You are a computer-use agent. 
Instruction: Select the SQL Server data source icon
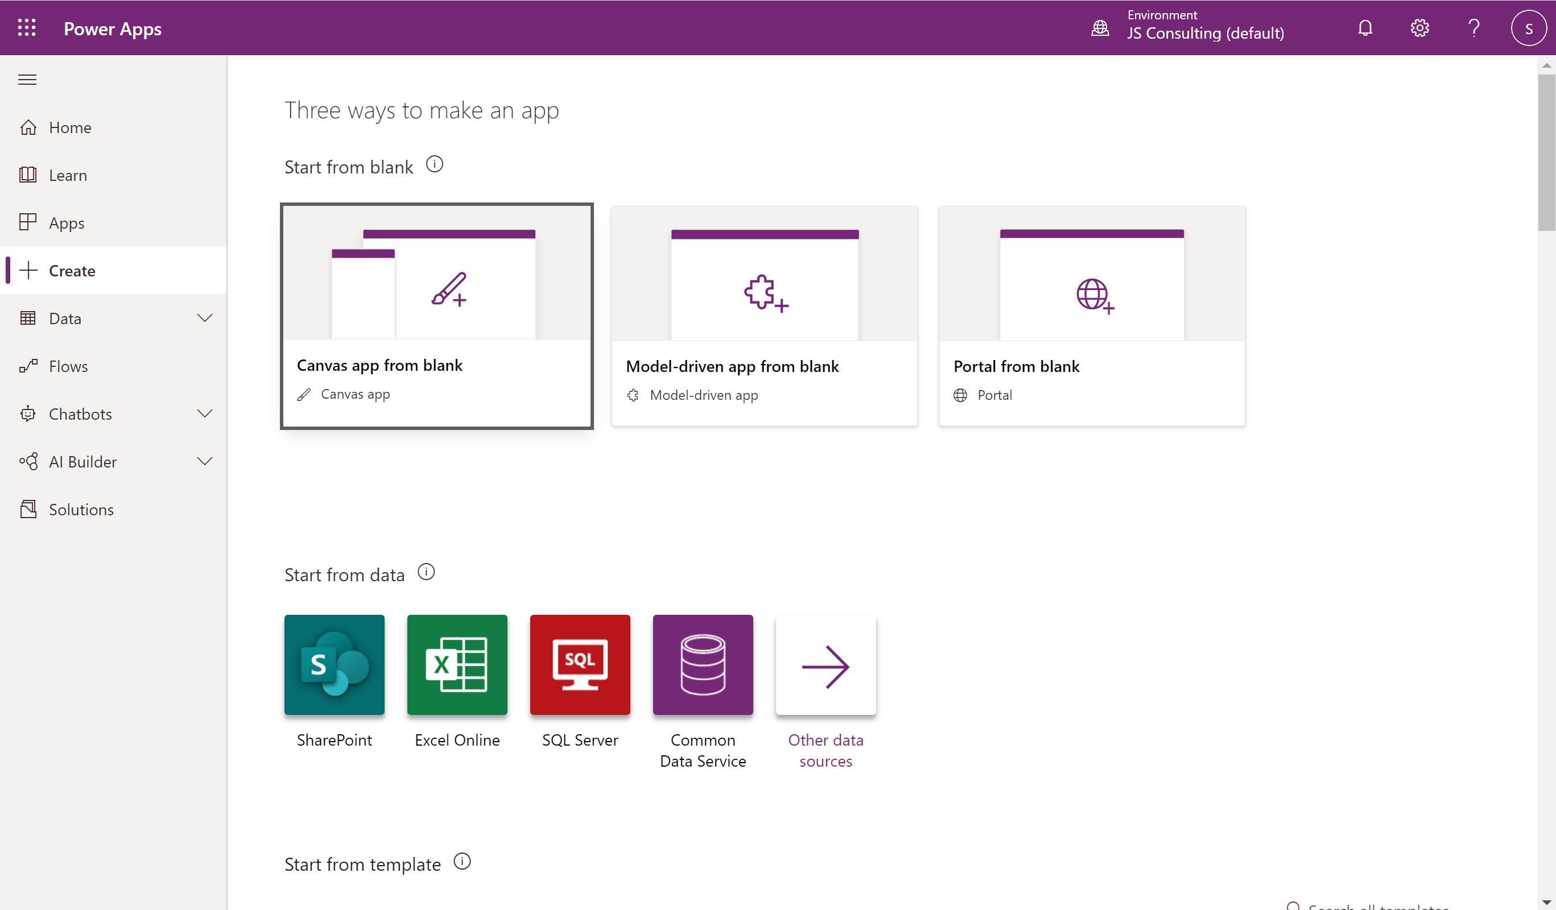pyautogui.click(x=580, y=665)
